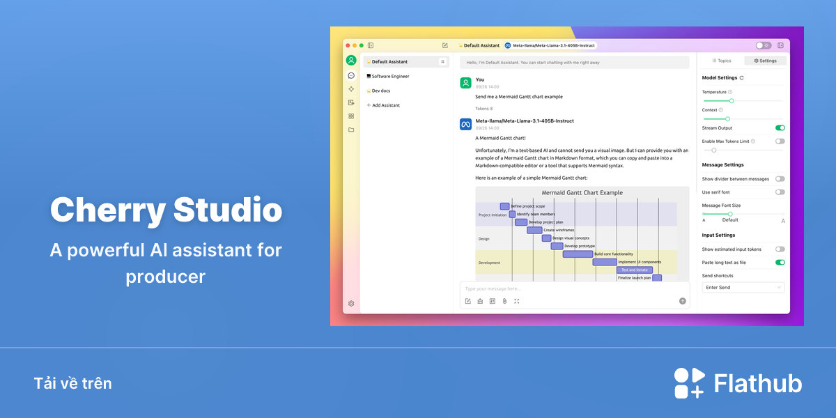Click the 'A Mermaid Gantt chart!' reply line
836x418 pixels.
[x=499, y=138]
